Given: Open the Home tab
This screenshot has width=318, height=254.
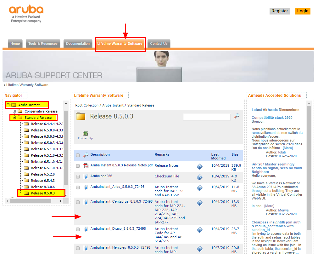Looking at the screenshot, I should [15, 43].
